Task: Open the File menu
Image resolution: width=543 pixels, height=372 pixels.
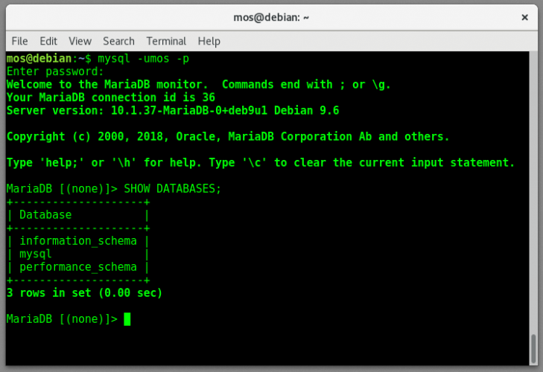Action: (x=19, y=41)
